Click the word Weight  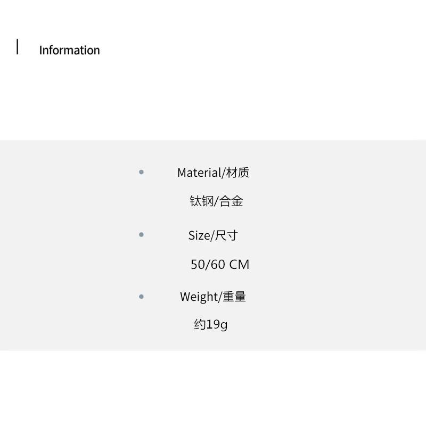click(199, 297)
